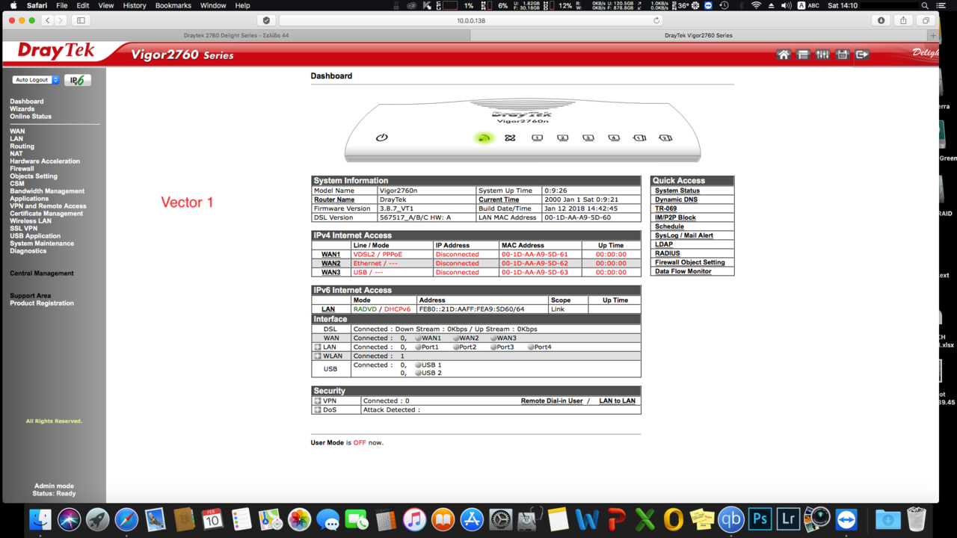The height and width of the screenshot is (538, 957).
Task: Open qBittorrent from the Dock
Action: click(x=730, y=519)
